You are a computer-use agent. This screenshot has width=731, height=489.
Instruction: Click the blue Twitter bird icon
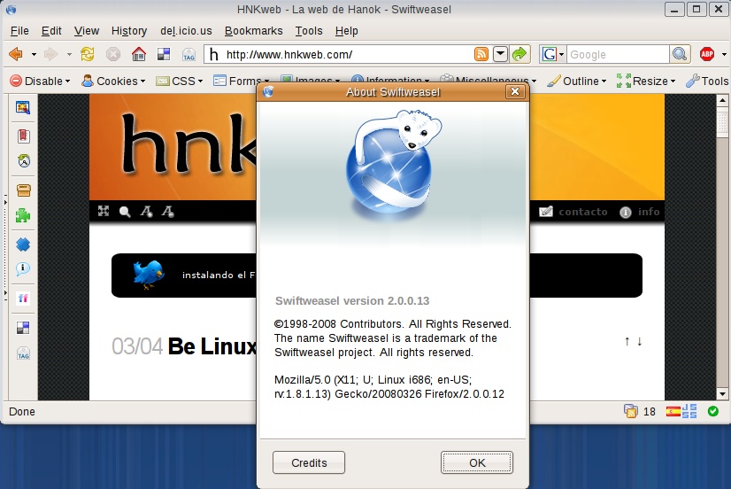148,275
